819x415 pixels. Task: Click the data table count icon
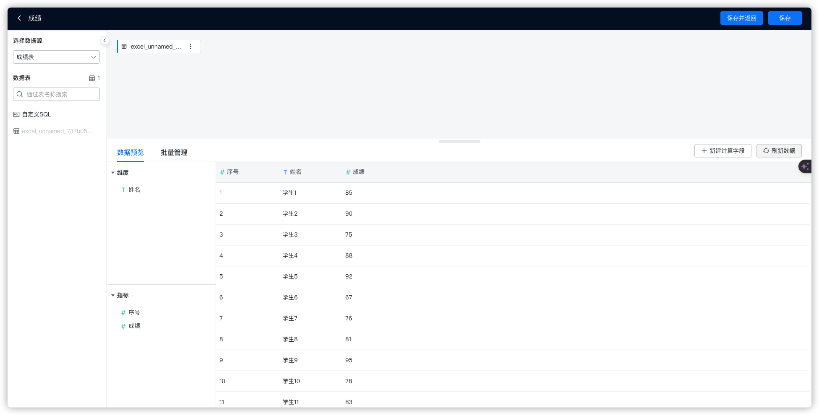pyautogui.click(x=92, y=78)
